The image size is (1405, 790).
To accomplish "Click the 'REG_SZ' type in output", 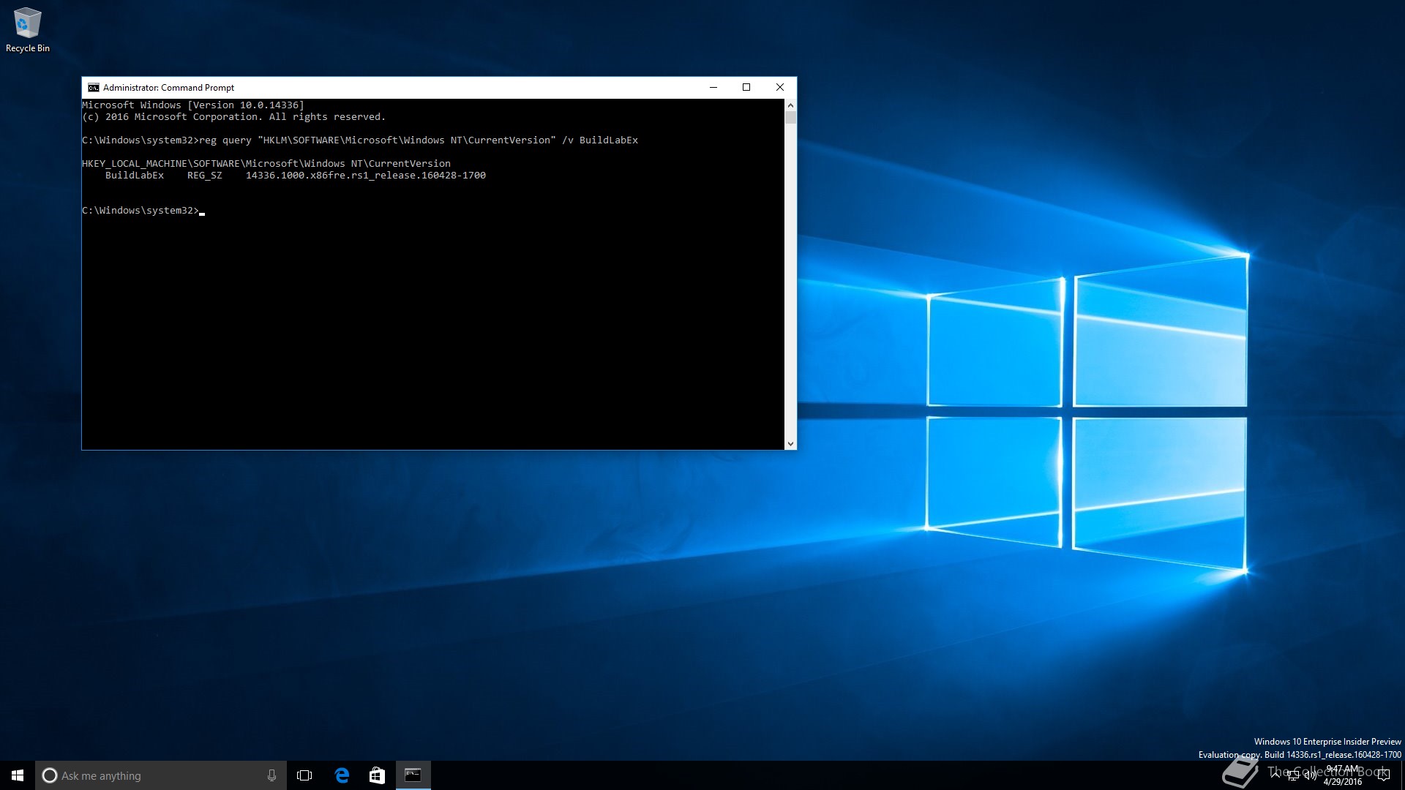I will [205, 176].
